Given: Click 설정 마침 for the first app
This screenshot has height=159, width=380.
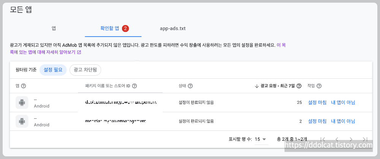Looking at the screenshot, I should (x=317, y=103).
